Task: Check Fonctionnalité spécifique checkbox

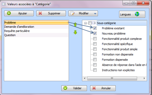Action: 95,44
